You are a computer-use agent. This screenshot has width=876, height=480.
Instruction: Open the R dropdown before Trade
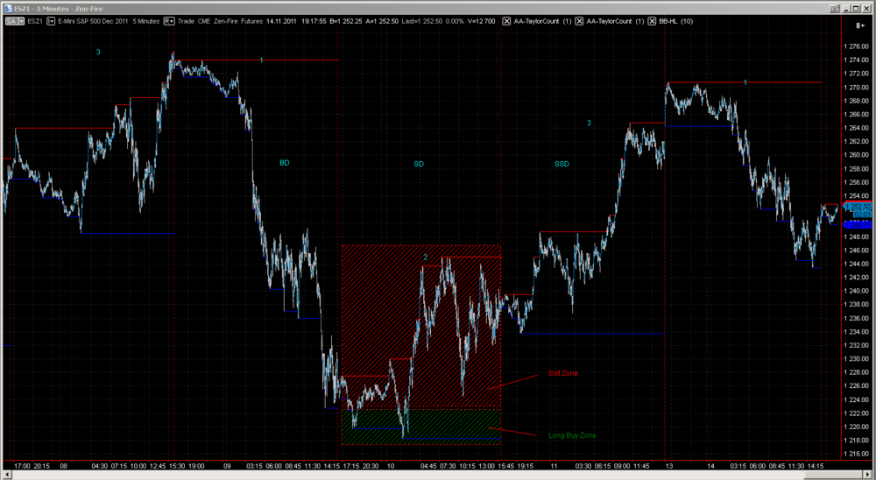[x=169, y=21]
